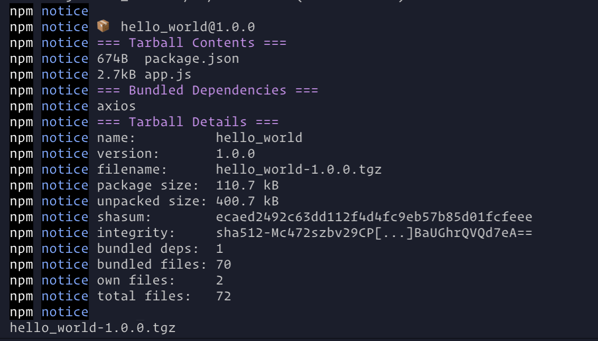The image size is (598, 341).
Task: Click the package.json file name
Action: pos(192,59)
